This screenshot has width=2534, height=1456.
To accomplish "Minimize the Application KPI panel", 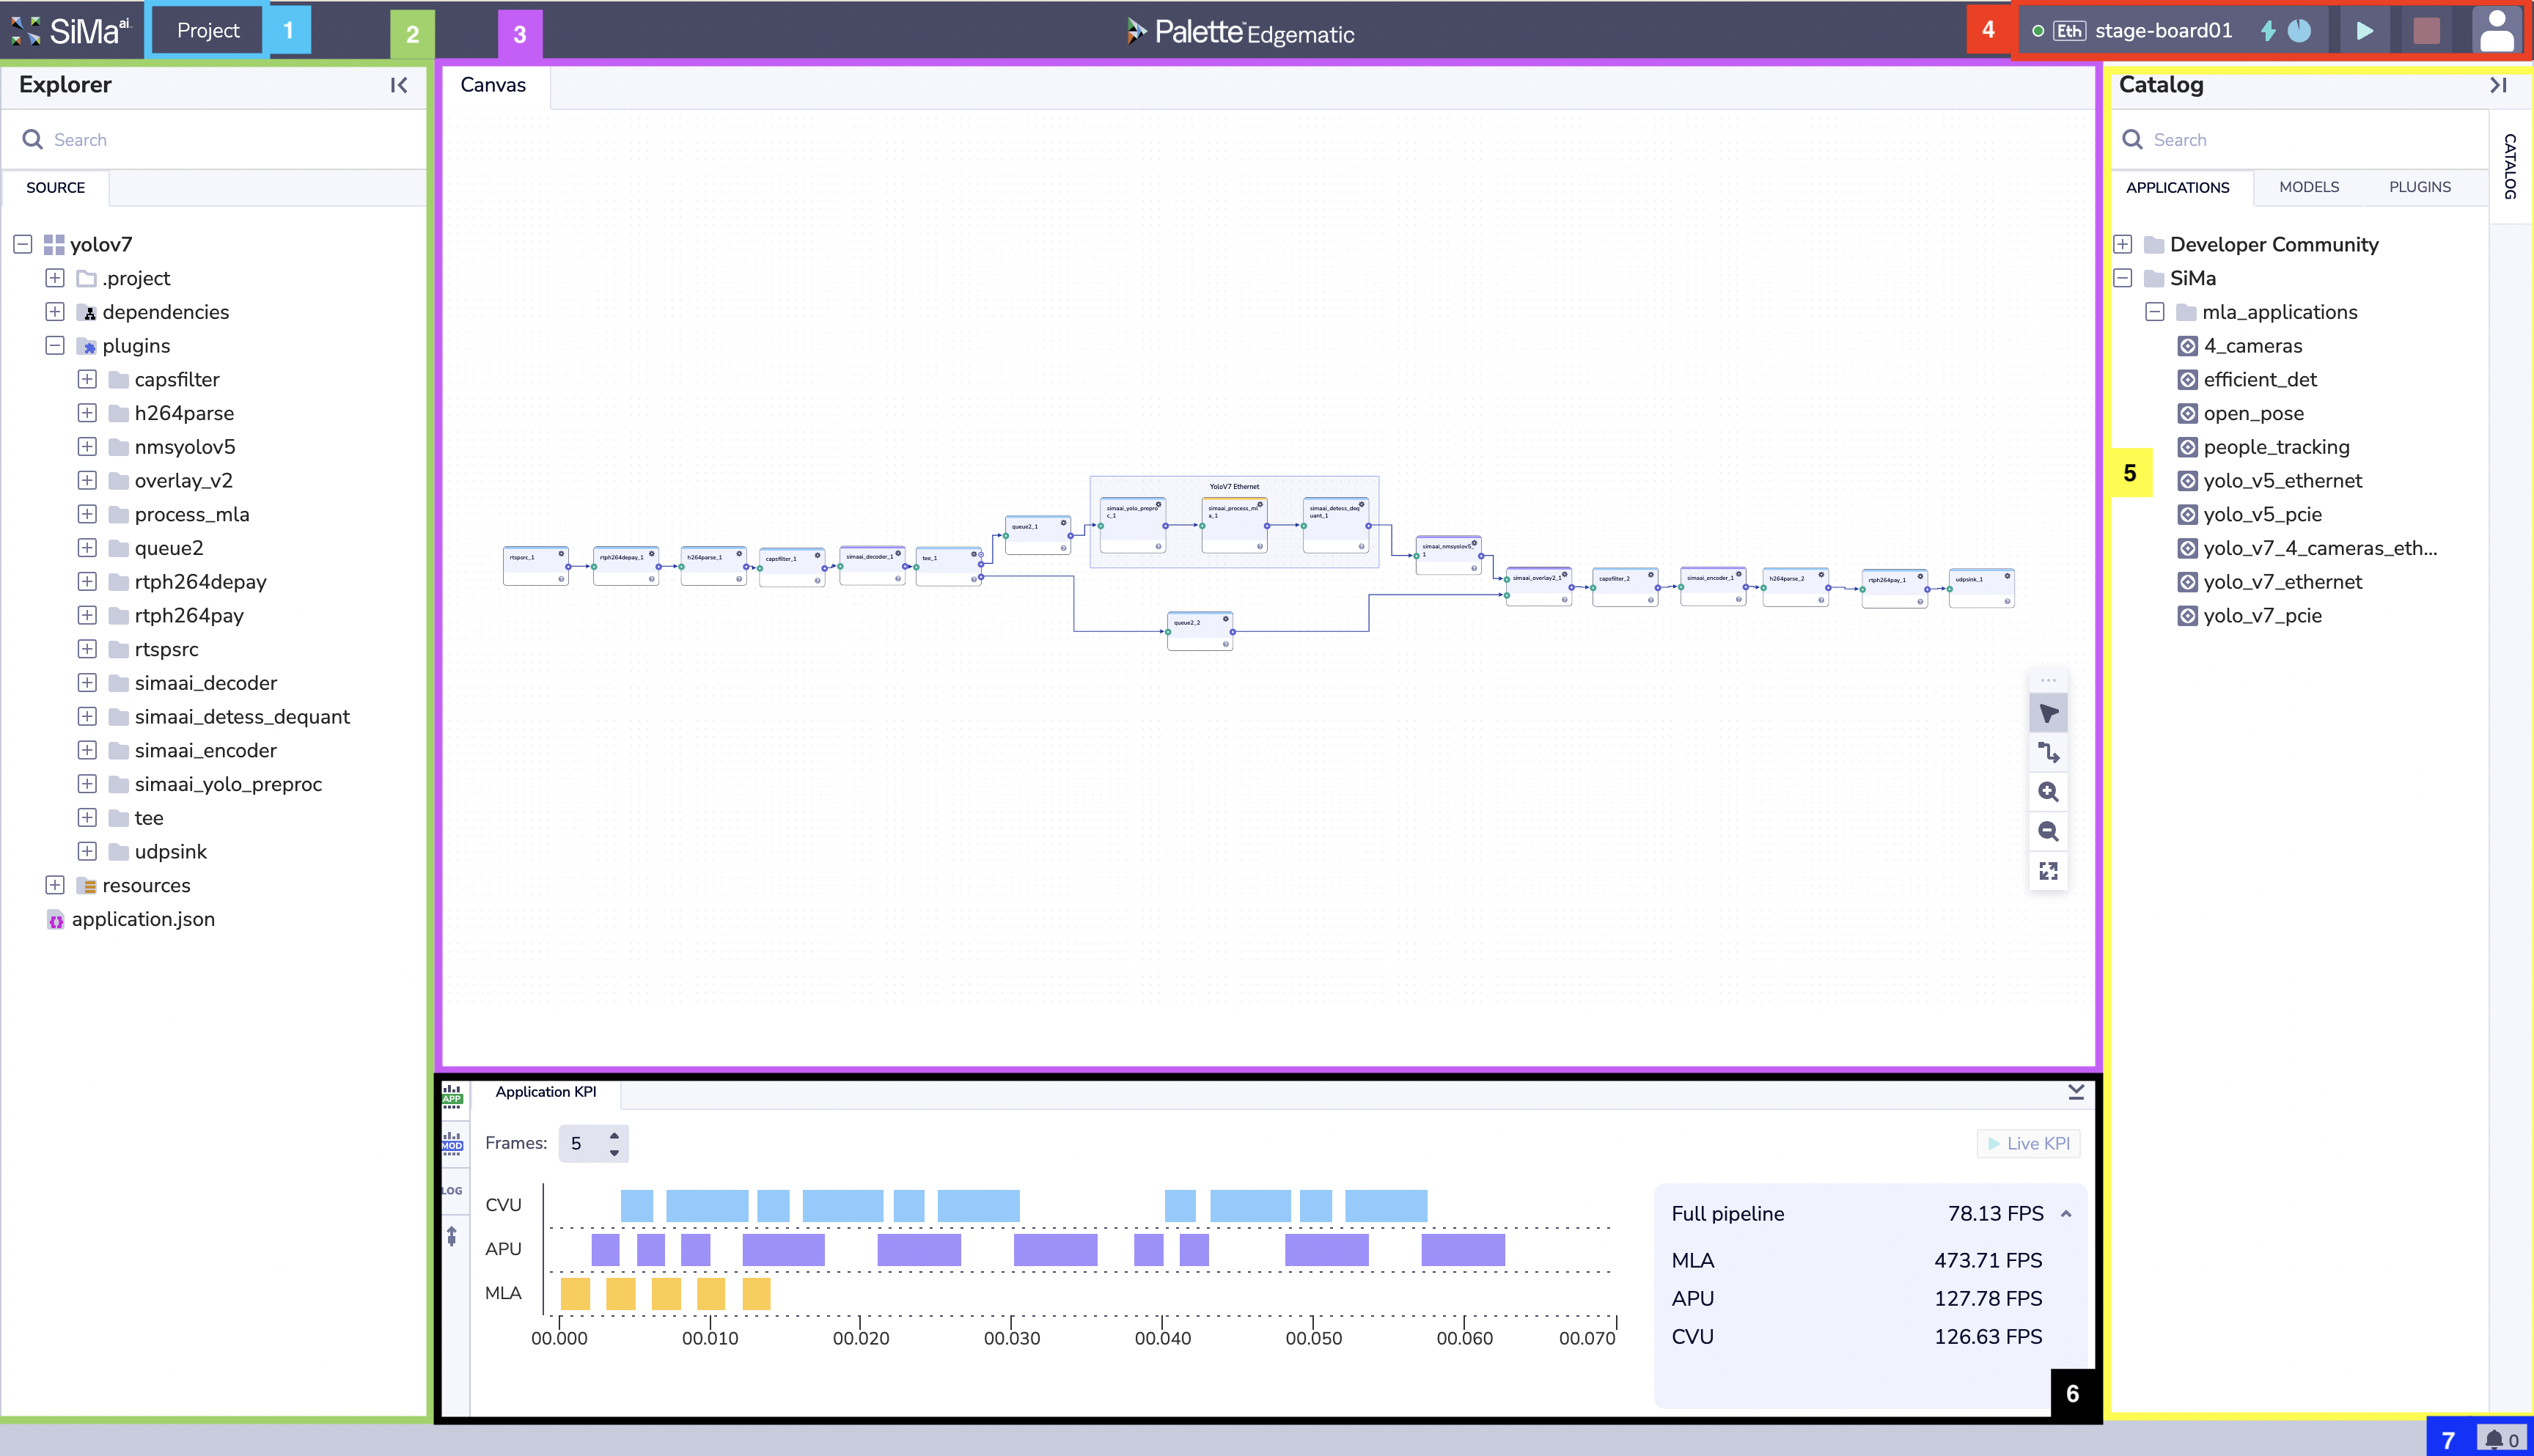I will coord(2076,1092).
